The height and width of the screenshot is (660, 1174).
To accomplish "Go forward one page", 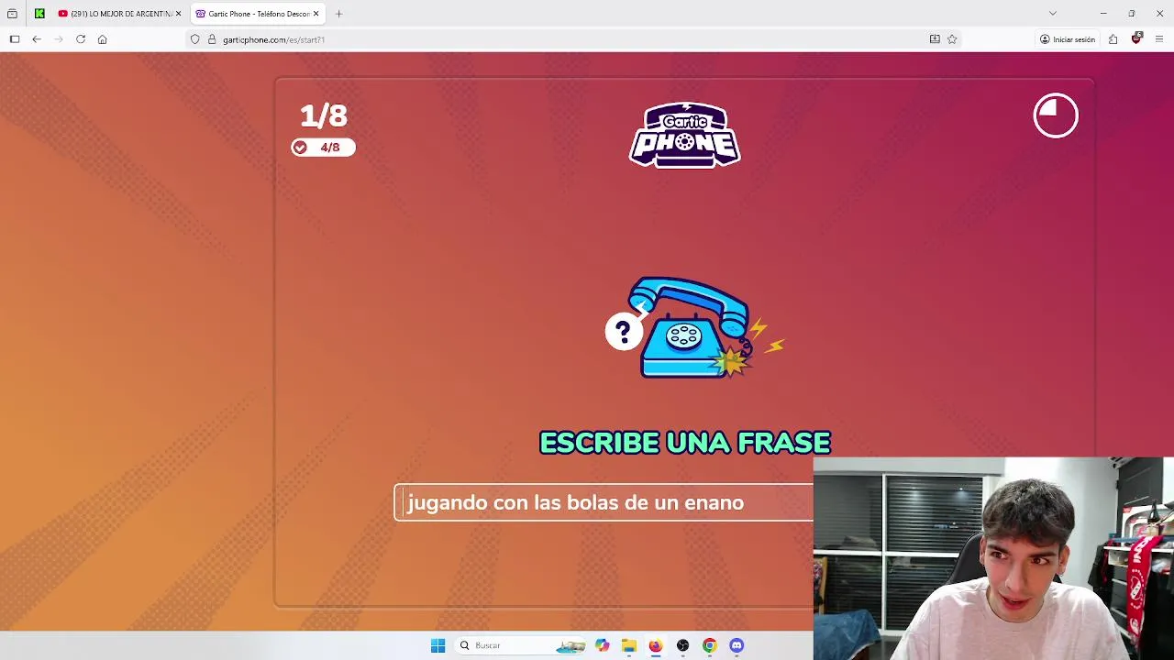I will pyautogui.click(x=59, y=39).
